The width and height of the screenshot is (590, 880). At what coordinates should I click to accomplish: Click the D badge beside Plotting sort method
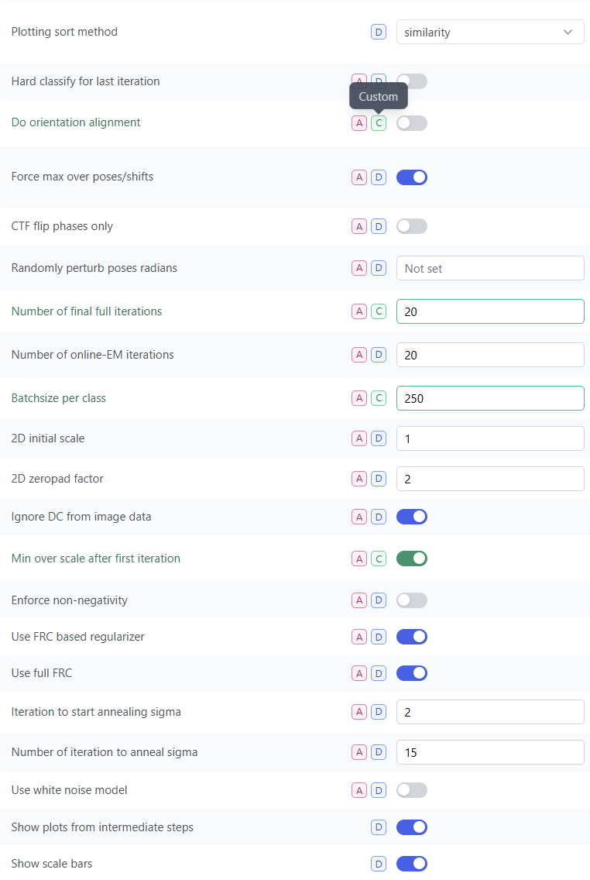click(379, 33)
